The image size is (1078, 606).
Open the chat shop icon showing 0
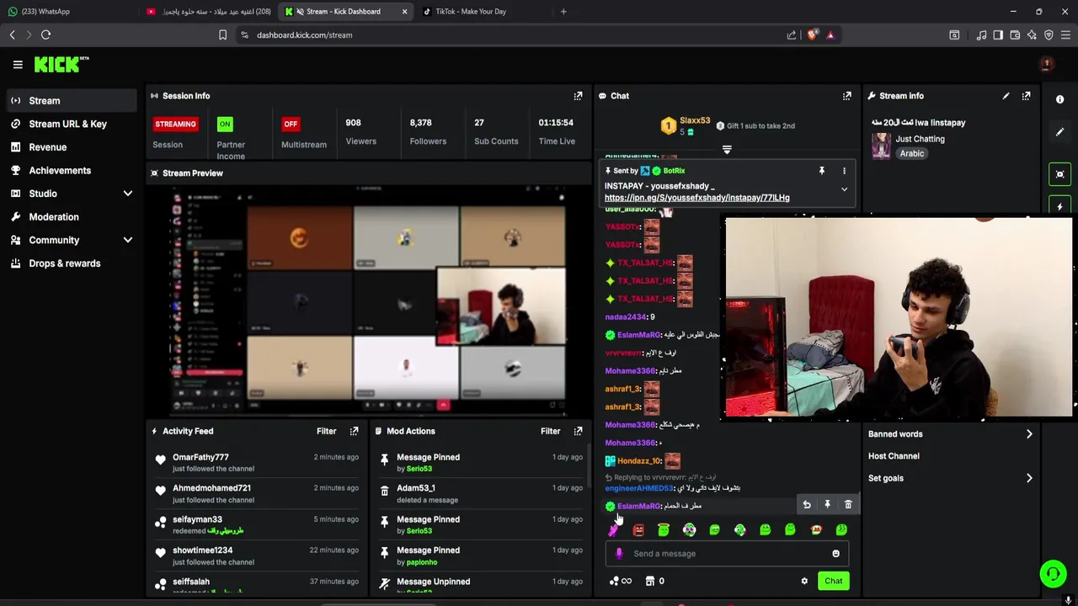click(x=654, y=581)
